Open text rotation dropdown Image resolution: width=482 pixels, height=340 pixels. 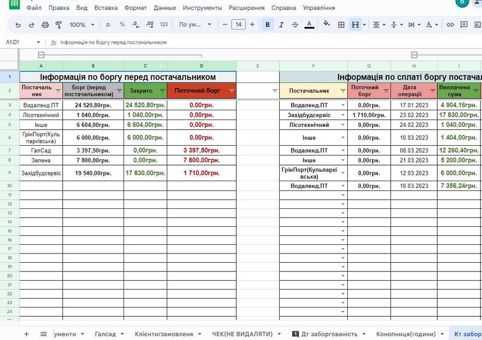432,25
